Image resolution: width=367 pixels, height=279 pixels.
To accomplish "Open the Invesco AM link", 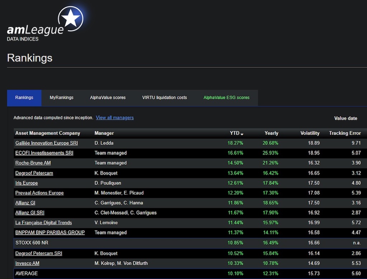I will 27,263.
